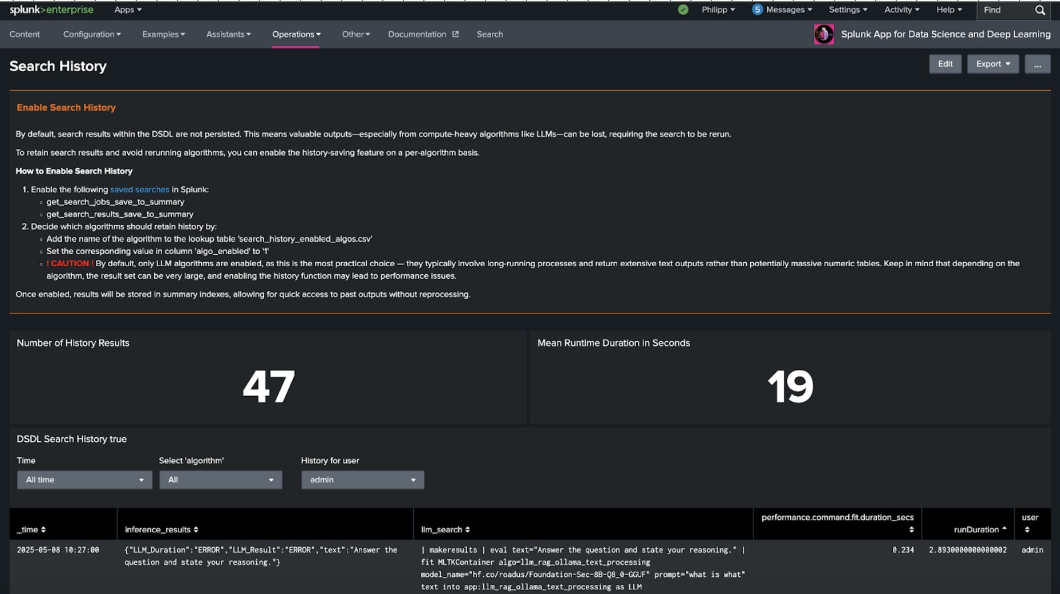
Task: Click the llm_search makeresults query cell
Action: coord(583,568)
